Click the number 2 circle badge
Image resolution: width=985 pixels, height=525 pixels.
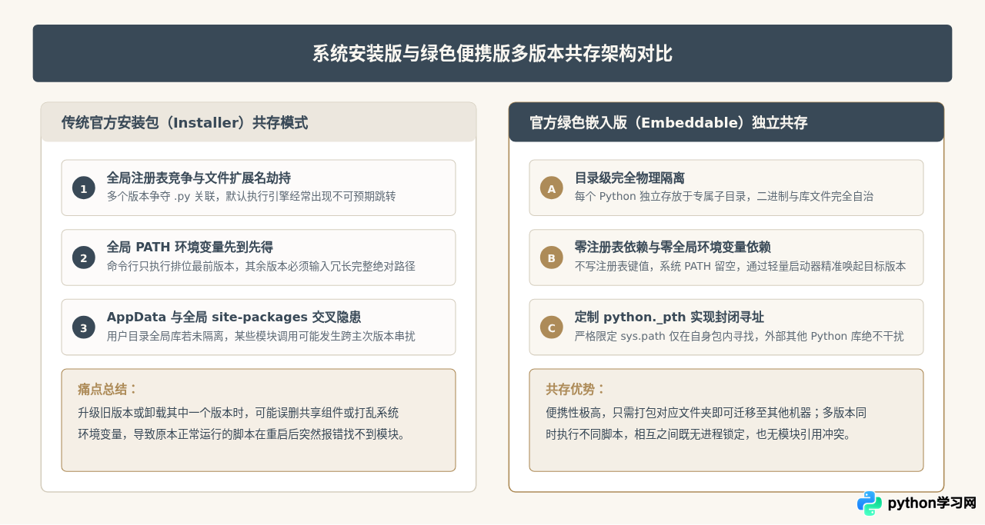[84, 258]
